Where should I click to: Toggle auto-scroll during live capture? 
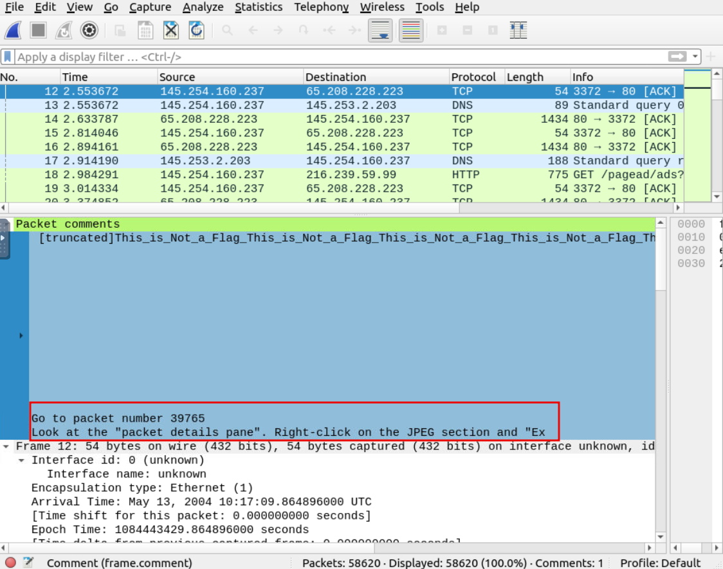(x=382, y=30)
